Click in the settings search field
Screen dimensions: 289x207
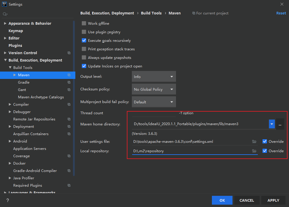(38, 14)
